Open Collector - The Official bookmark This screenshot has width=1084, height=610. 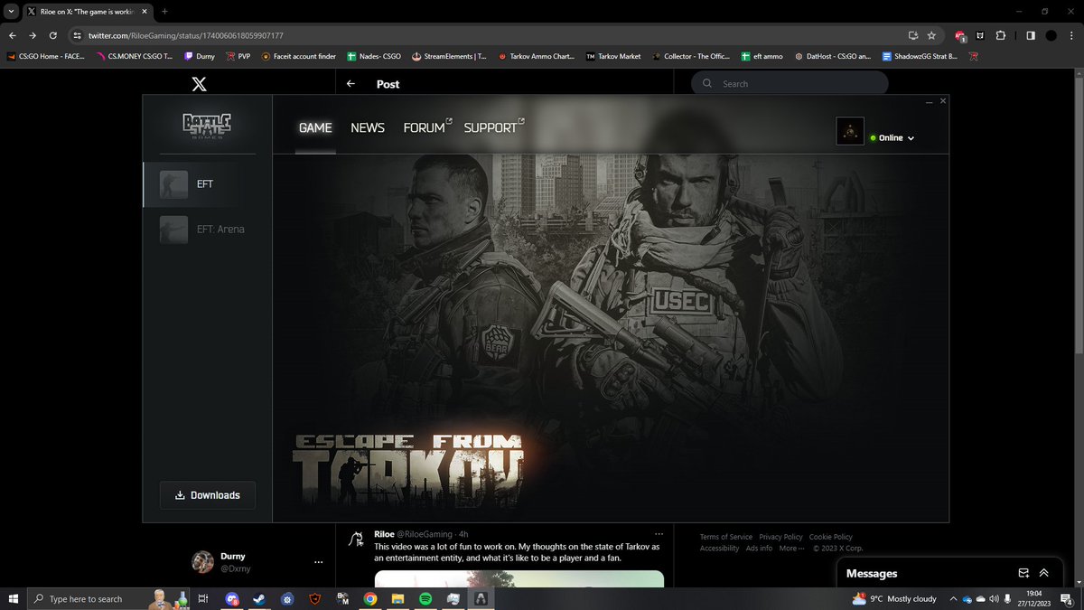click(690, 56)
